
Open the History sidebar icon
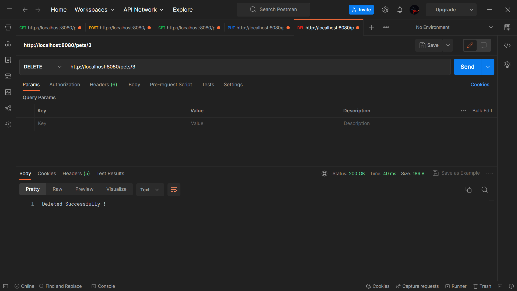8,124
